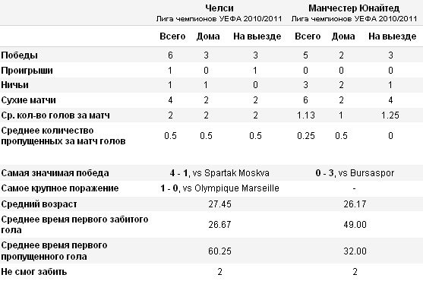Select Челси's На выезде column header

click(x=257, y=36)
